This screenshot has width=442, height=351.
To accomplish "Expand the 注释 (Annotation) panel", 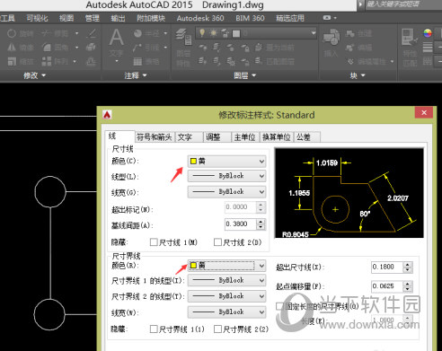I will click(136, 75).
